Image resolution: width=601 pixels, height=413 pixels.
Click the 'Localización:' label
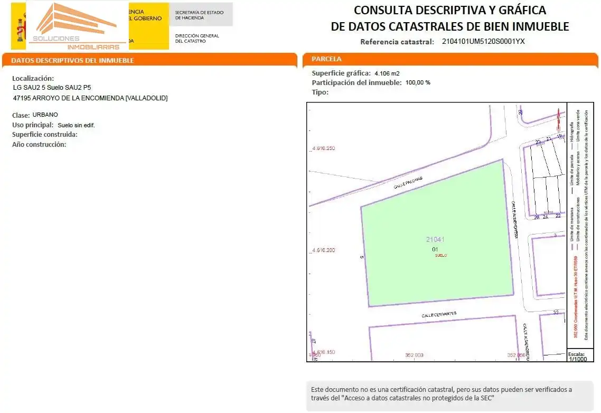pyautogui.click(x=33, y=78)
